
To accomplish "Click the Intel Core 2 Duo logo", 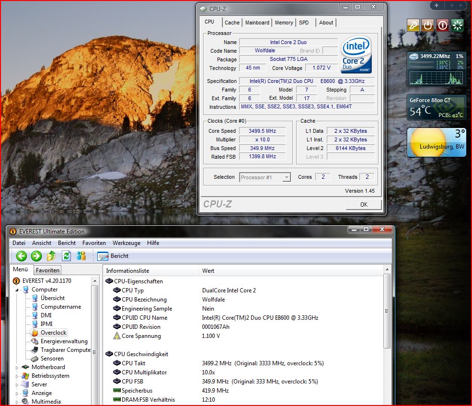I will tap(357, 55).
